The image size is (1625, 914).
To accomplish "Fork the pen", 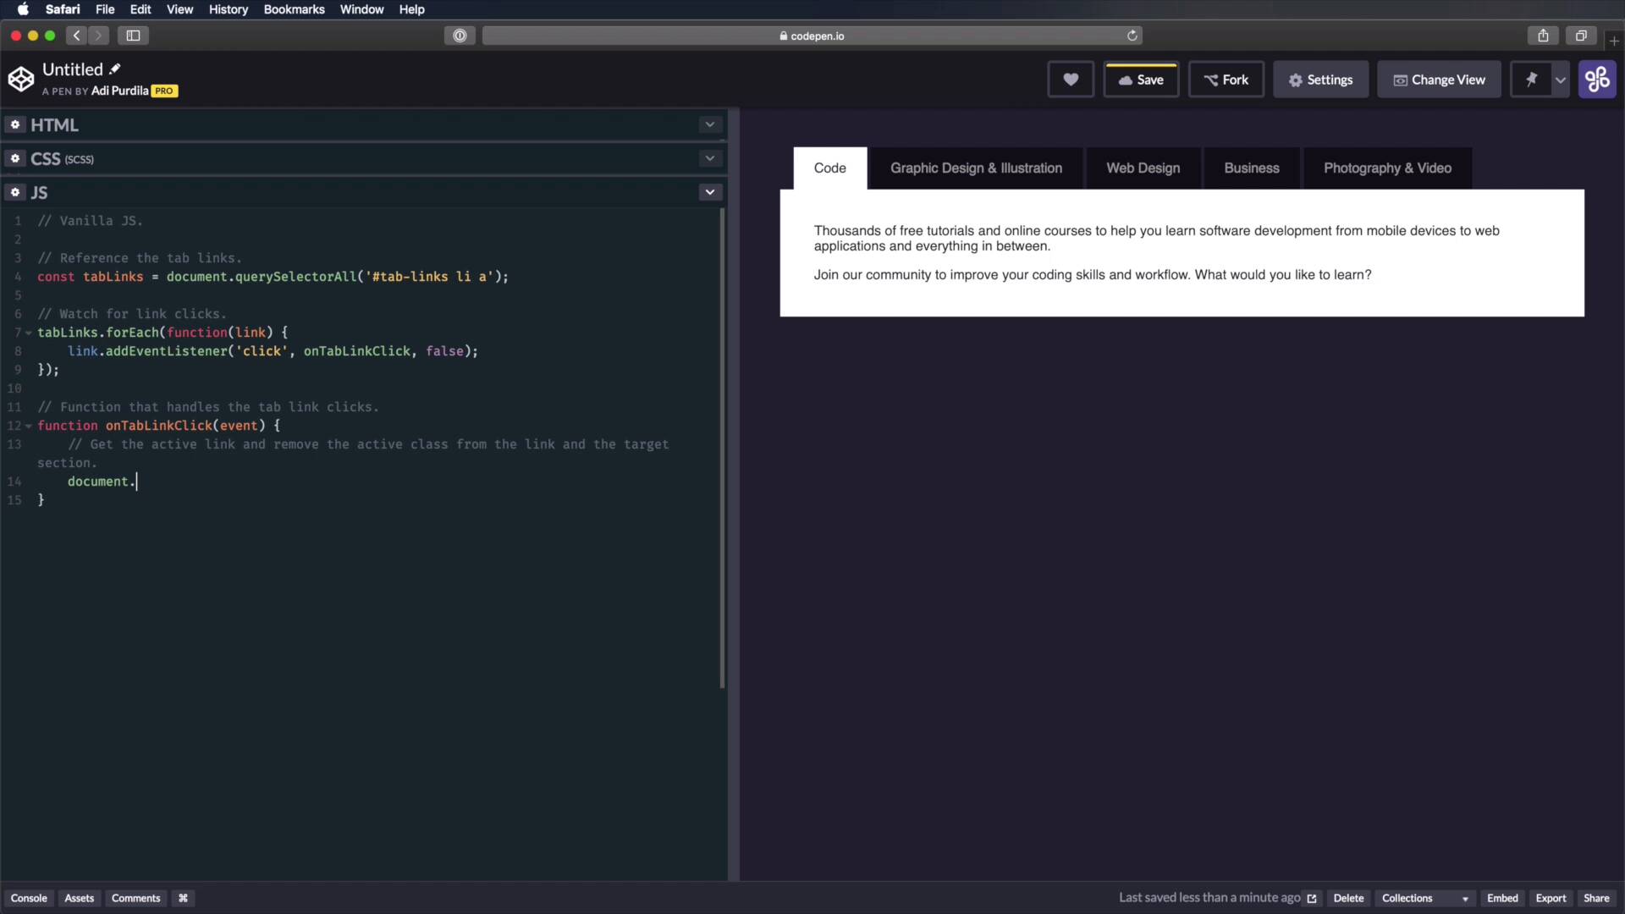I will point(1226,79).
